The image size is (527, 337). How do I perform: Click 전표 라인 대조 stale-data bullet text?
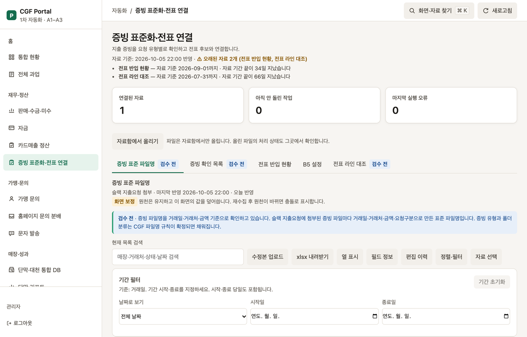coord(204,76)
